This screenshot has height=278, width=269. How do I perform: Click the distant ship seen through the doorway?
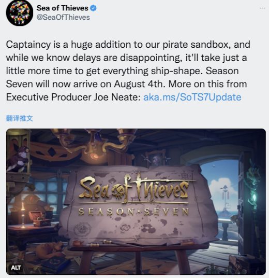(x=225, y=200)
